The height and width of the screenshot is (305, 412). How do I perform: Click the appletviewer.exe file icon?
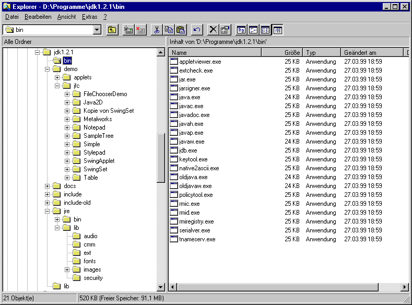click(174, 62)
